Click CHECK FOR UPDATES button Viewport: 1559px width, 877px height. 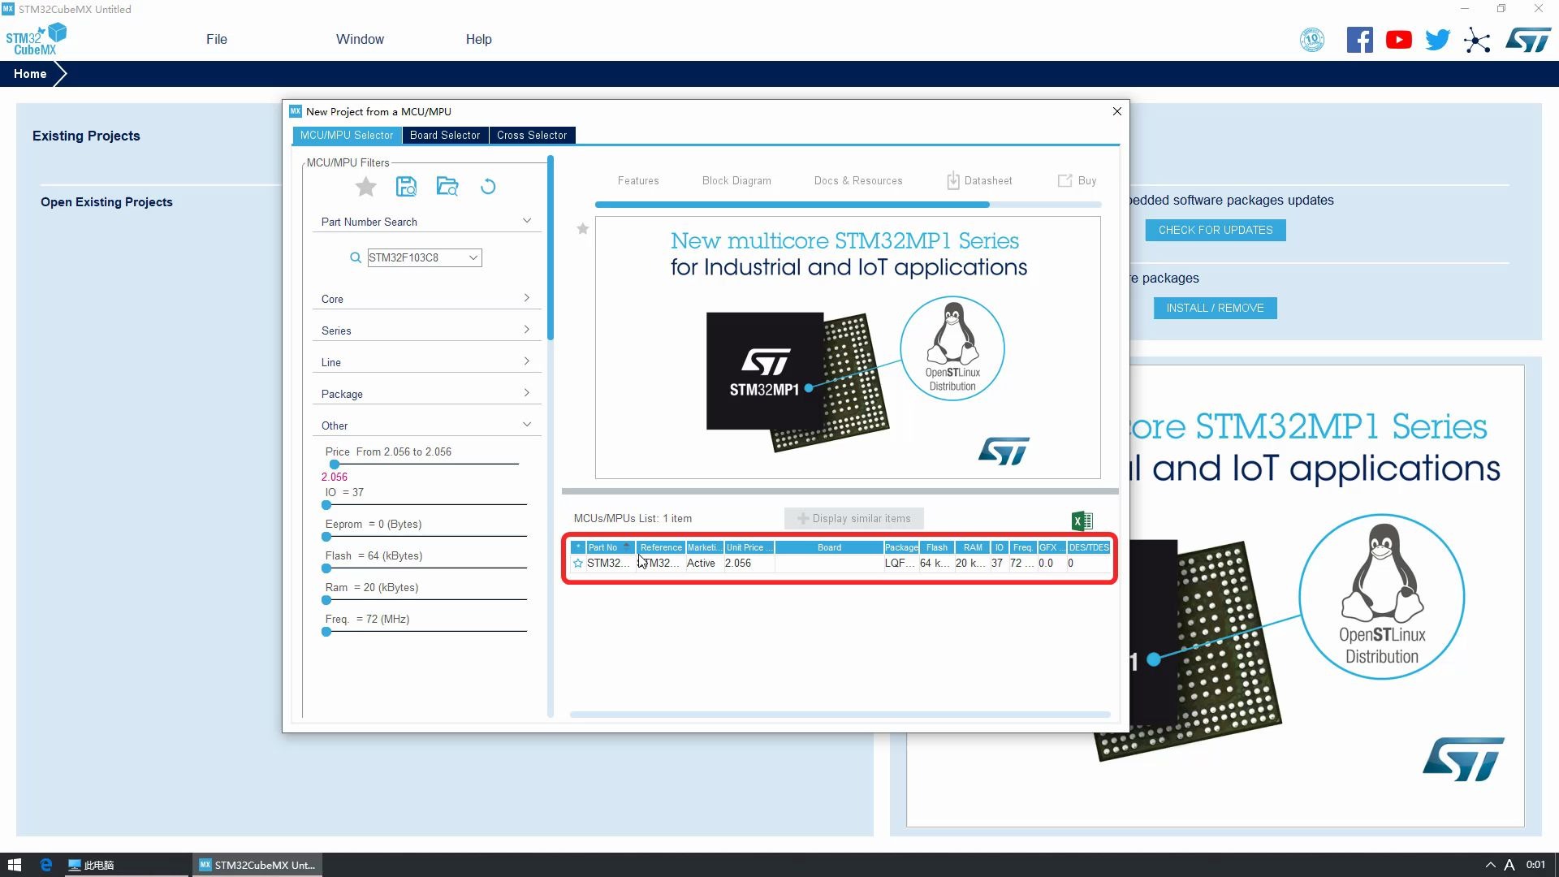pos(1216,230)
